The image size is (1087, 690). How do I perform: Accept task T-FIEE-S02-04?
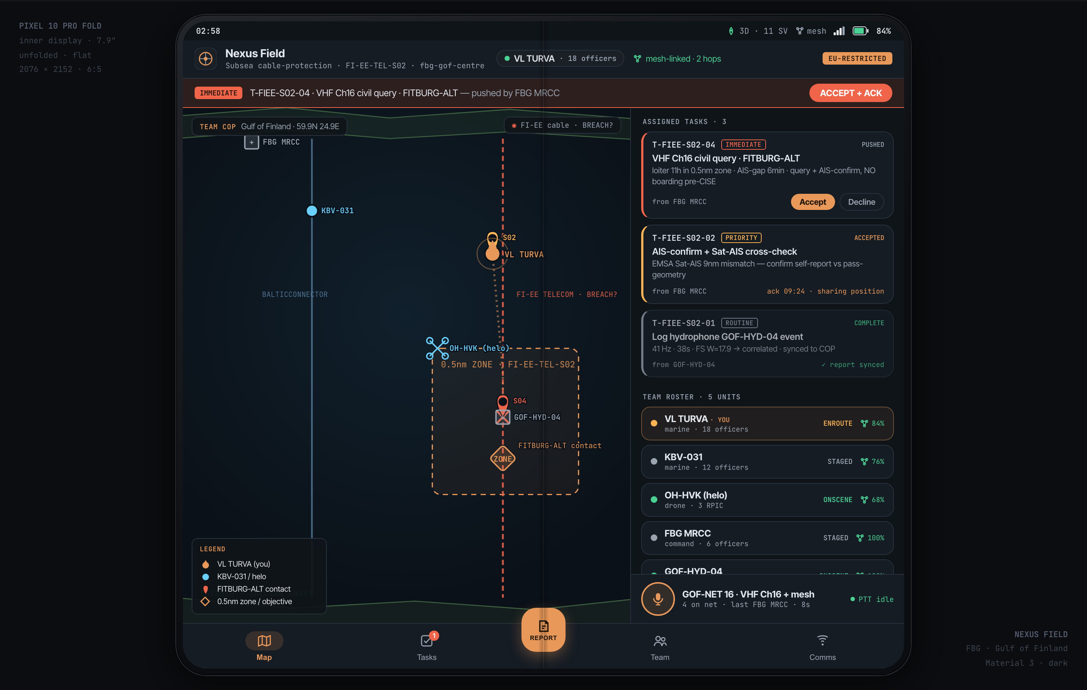coord(813,202)
